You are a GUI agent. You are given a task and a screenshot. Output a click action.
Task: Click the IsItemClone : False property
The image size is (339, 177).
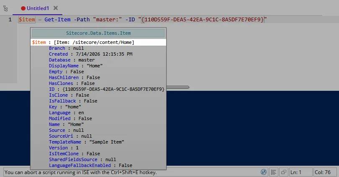74,154
